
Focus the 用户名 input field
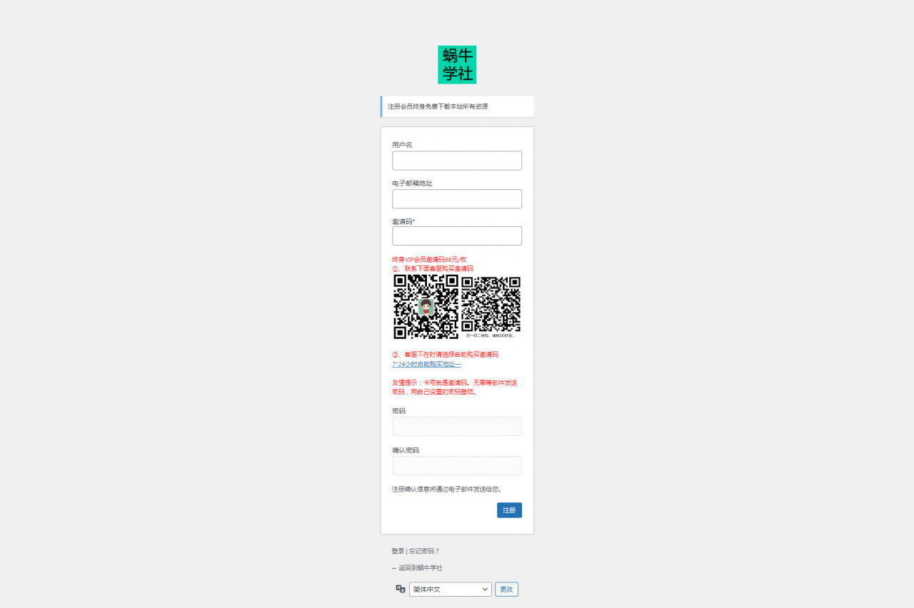457,161
